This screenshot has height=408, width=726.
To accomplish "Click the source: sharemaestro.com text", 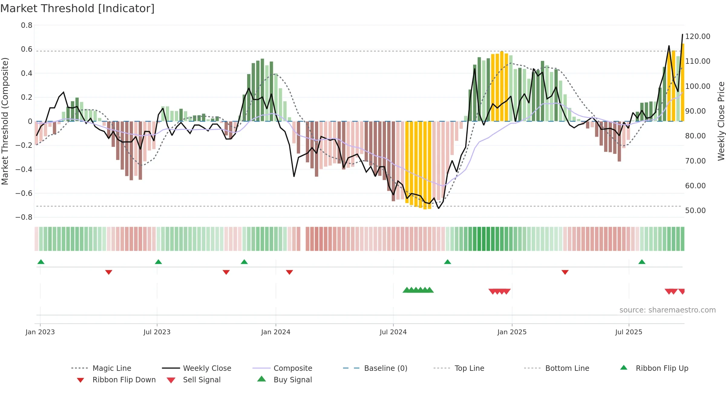I will point(667,310).
